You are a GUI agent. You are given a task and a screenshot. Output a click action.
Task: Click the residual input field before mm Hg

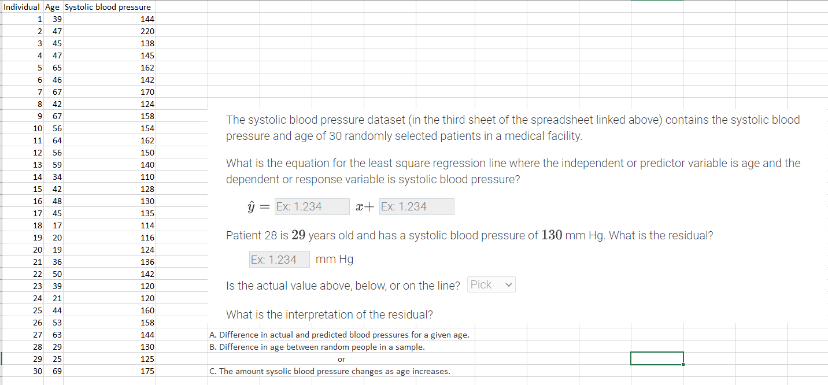click(279, 259)
